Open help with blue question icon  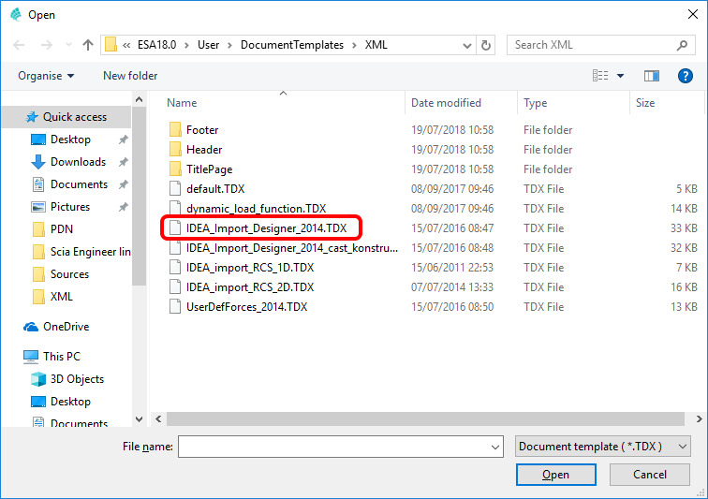click(685, 76)
